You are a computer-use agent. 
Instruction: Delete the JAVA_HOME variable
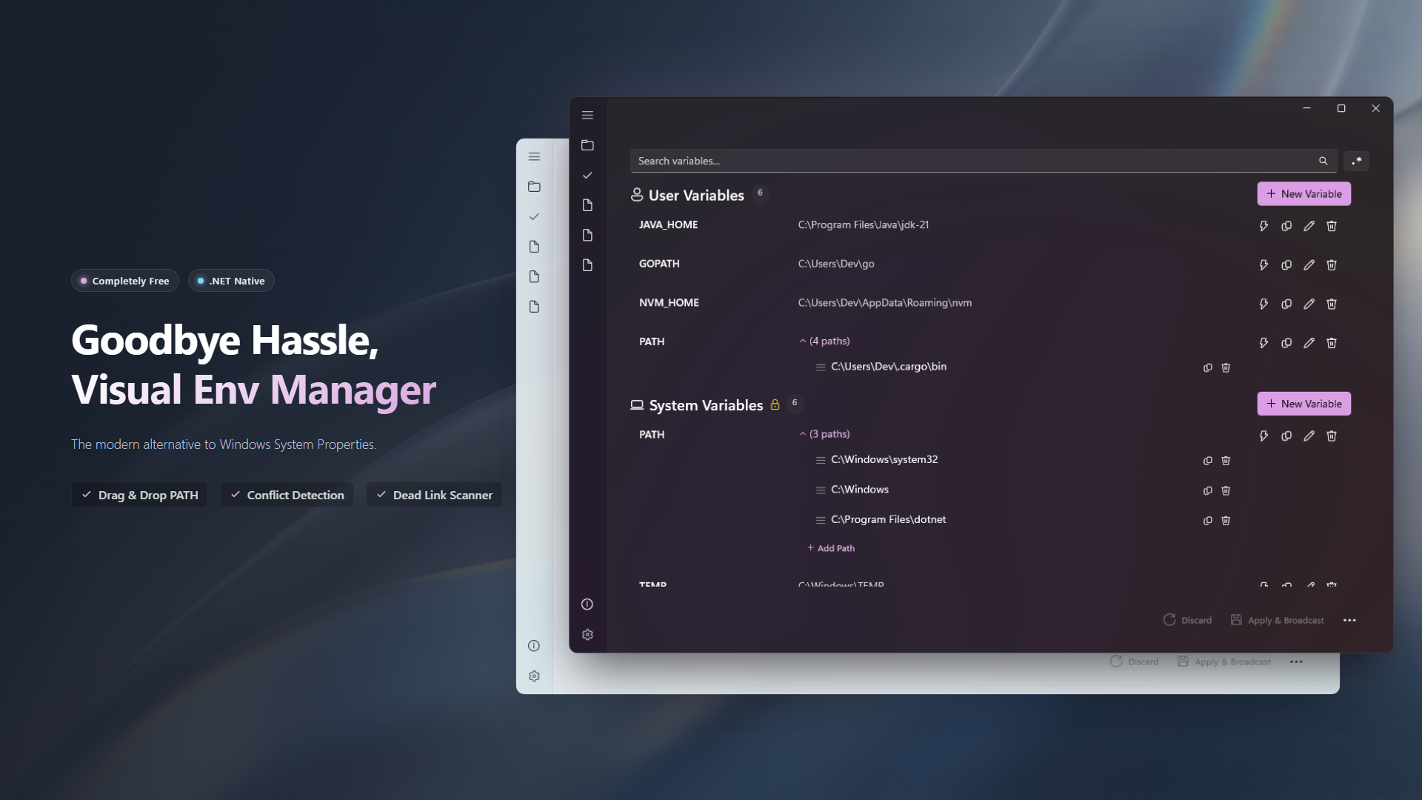[1332, 226]
